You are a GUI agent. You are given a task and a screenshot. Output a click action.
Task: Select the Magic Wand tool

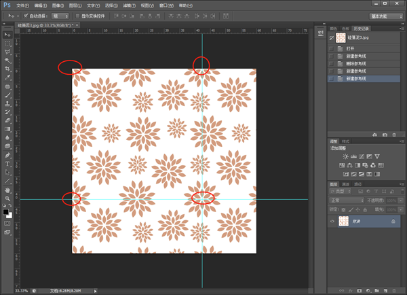pos(7,60)
